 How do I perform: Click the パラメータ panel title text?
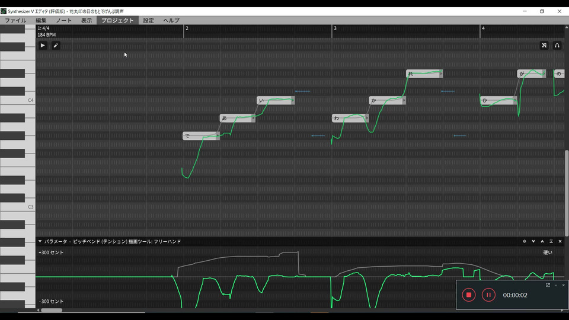click(x=113, y=241)
